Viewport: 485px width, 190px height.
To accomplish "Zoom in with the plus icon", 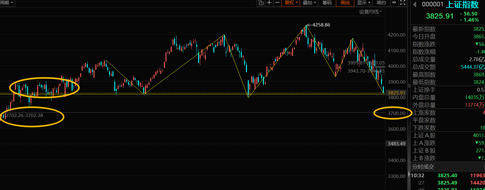I will coord(269,3).
